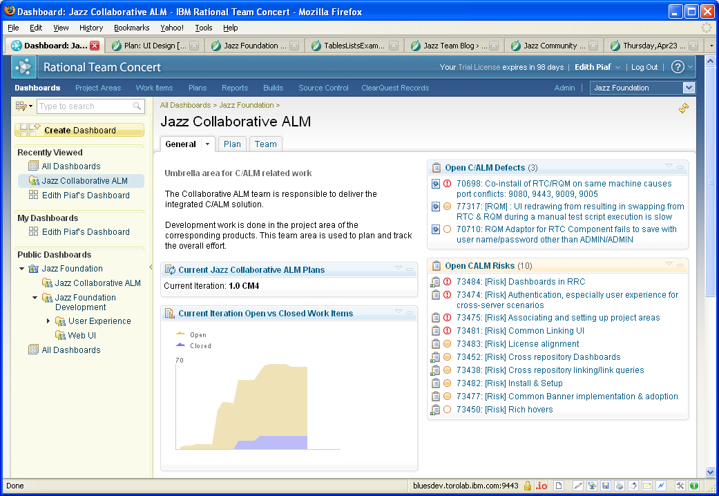Open the Admin link

coord(564,88)
